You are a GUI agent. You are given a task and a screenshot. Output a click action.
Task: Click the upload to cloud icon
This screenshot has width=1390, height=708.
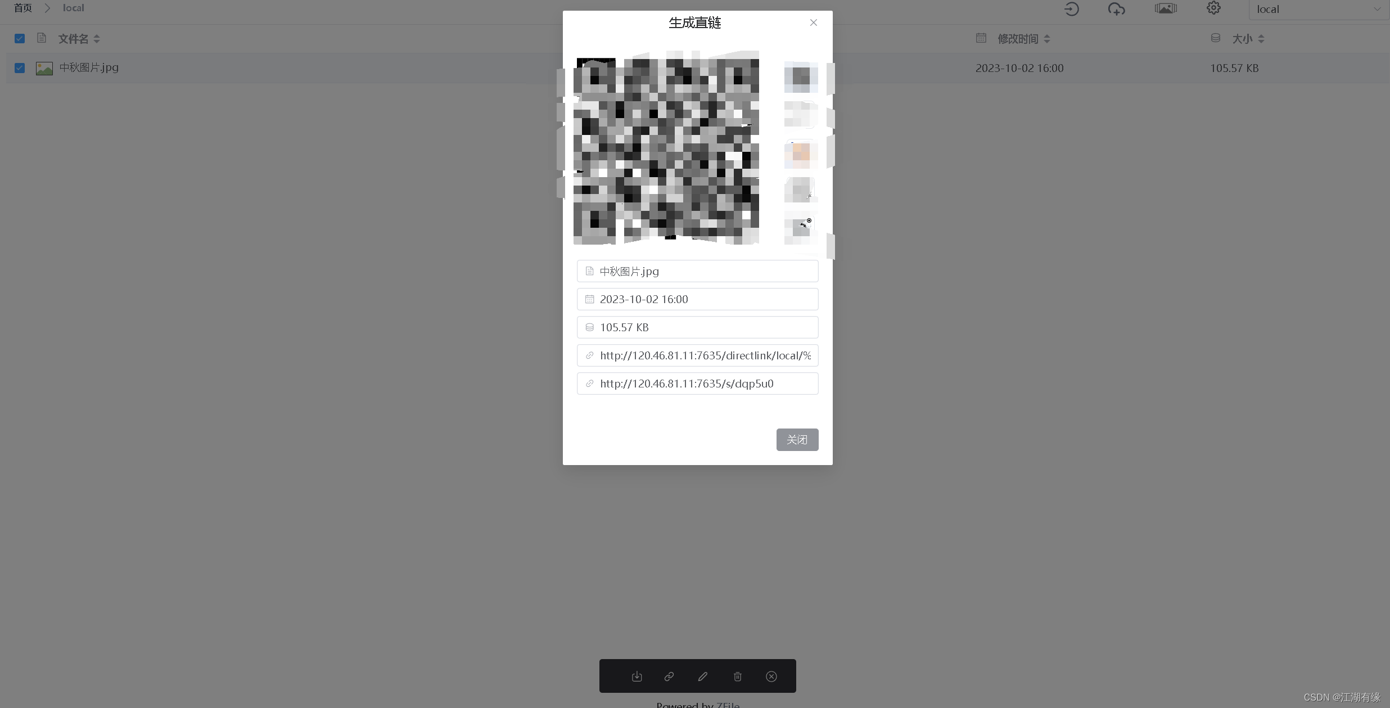(x=1117, y=8)
